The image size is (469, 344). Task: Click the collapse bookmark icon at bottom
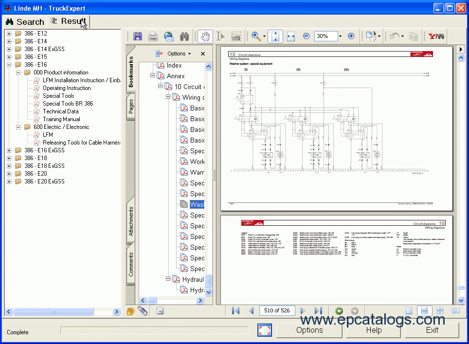click(160, 311)
